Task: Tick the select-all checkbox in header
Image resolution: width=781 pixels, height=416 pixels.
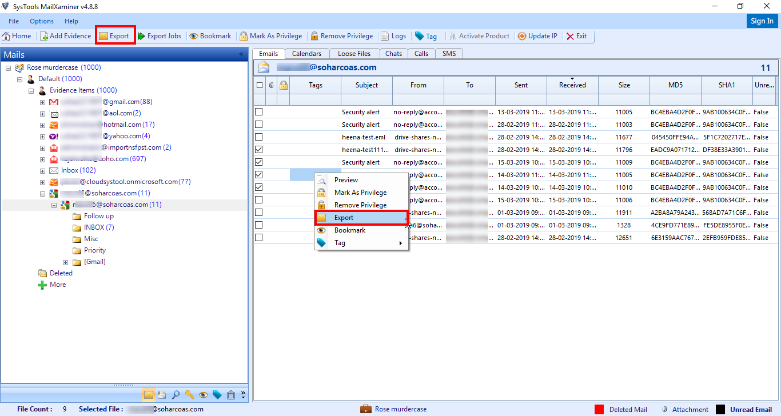Action: coord(260,85)
